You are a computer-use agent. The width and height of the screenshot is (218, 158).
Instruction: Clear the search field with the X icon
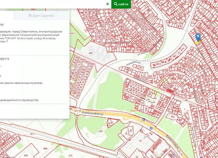[108, 4]
